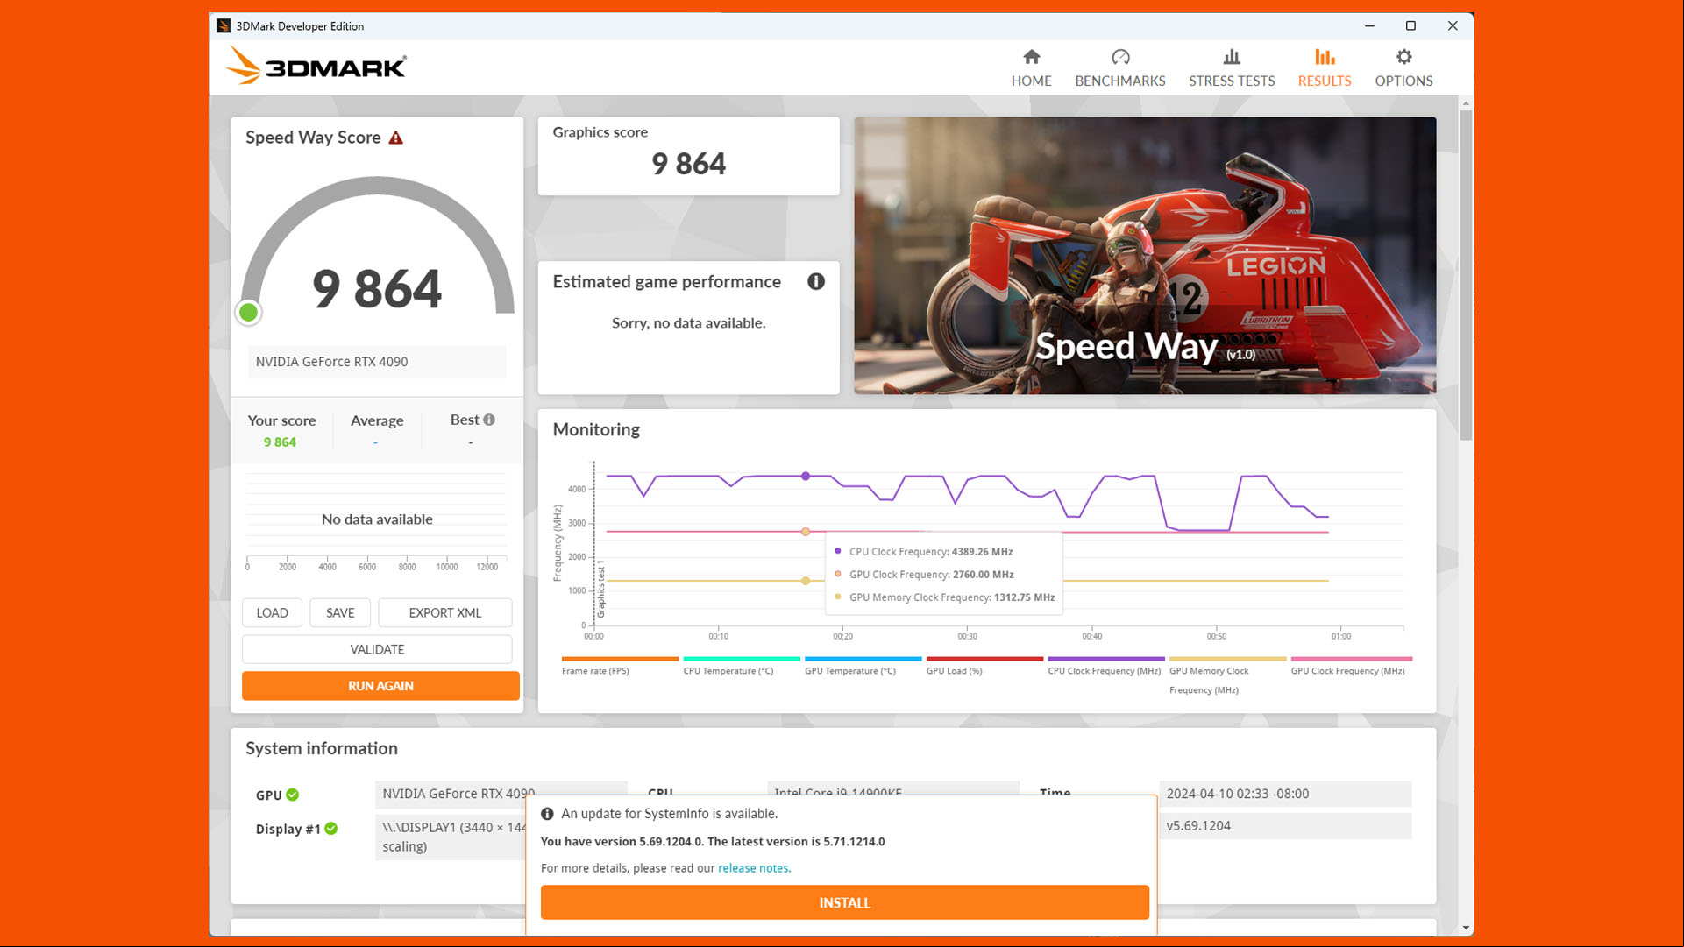Toggle the GPU Load (%) chart series
The height and width of the screenshot is (947, 1684).
click(984, 666)
